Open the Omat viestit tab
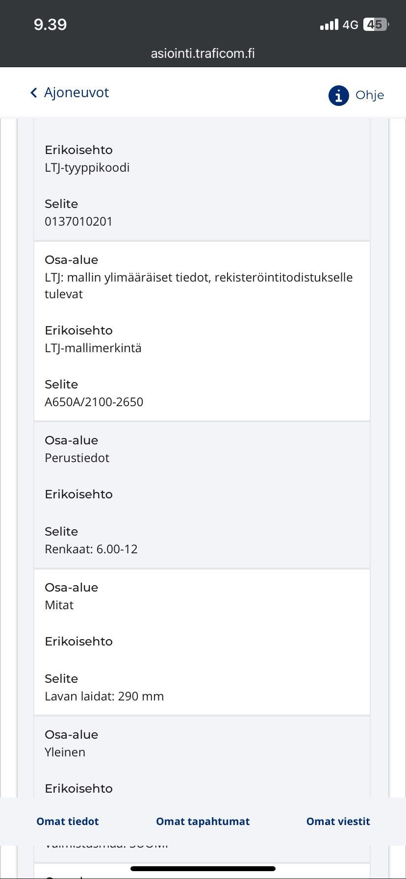Screen dimensions: 406x879 point(338,821)
